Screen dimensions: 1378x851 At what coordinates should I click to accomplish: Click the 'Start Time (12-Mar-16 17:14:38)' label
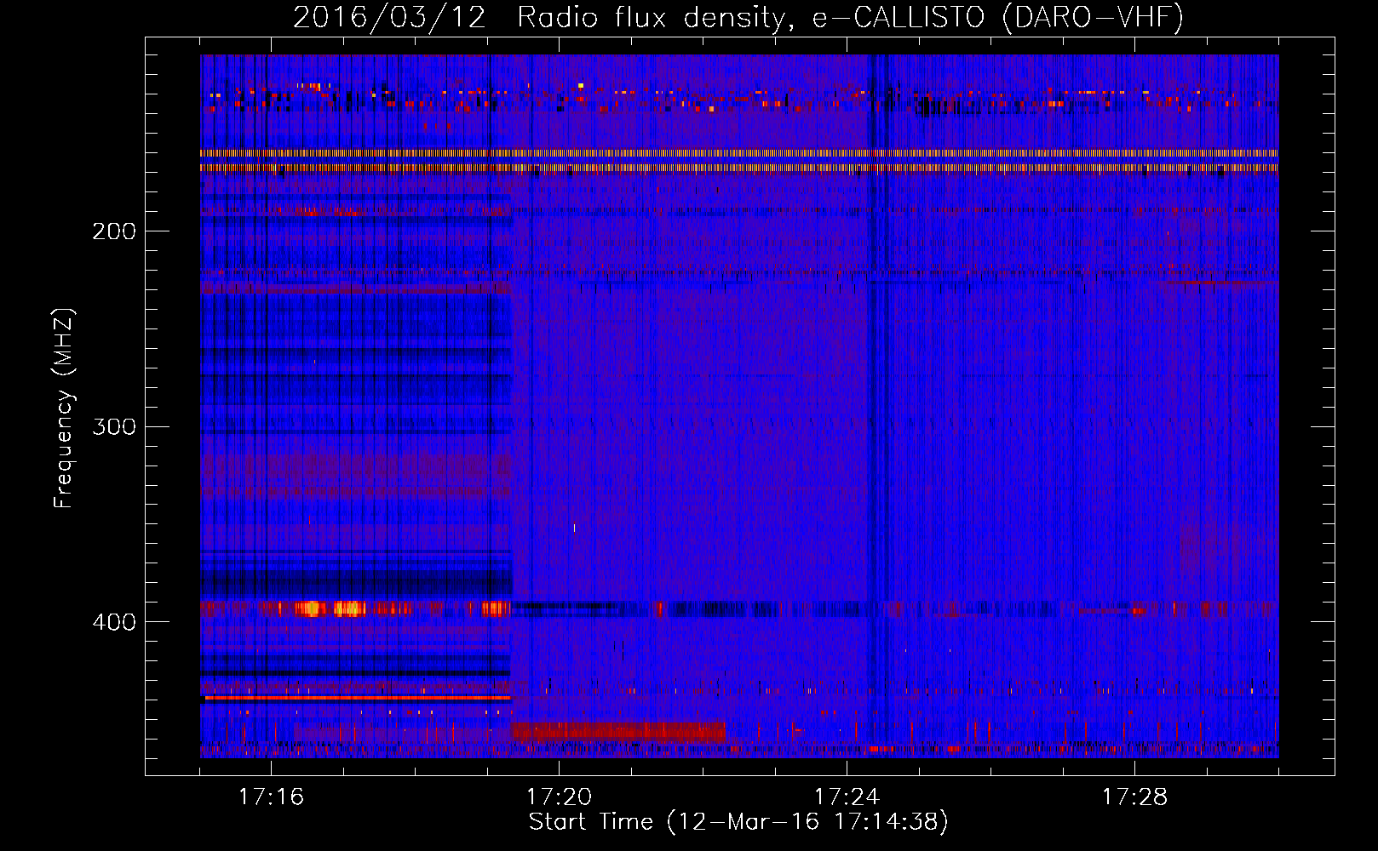pos(738,822)
